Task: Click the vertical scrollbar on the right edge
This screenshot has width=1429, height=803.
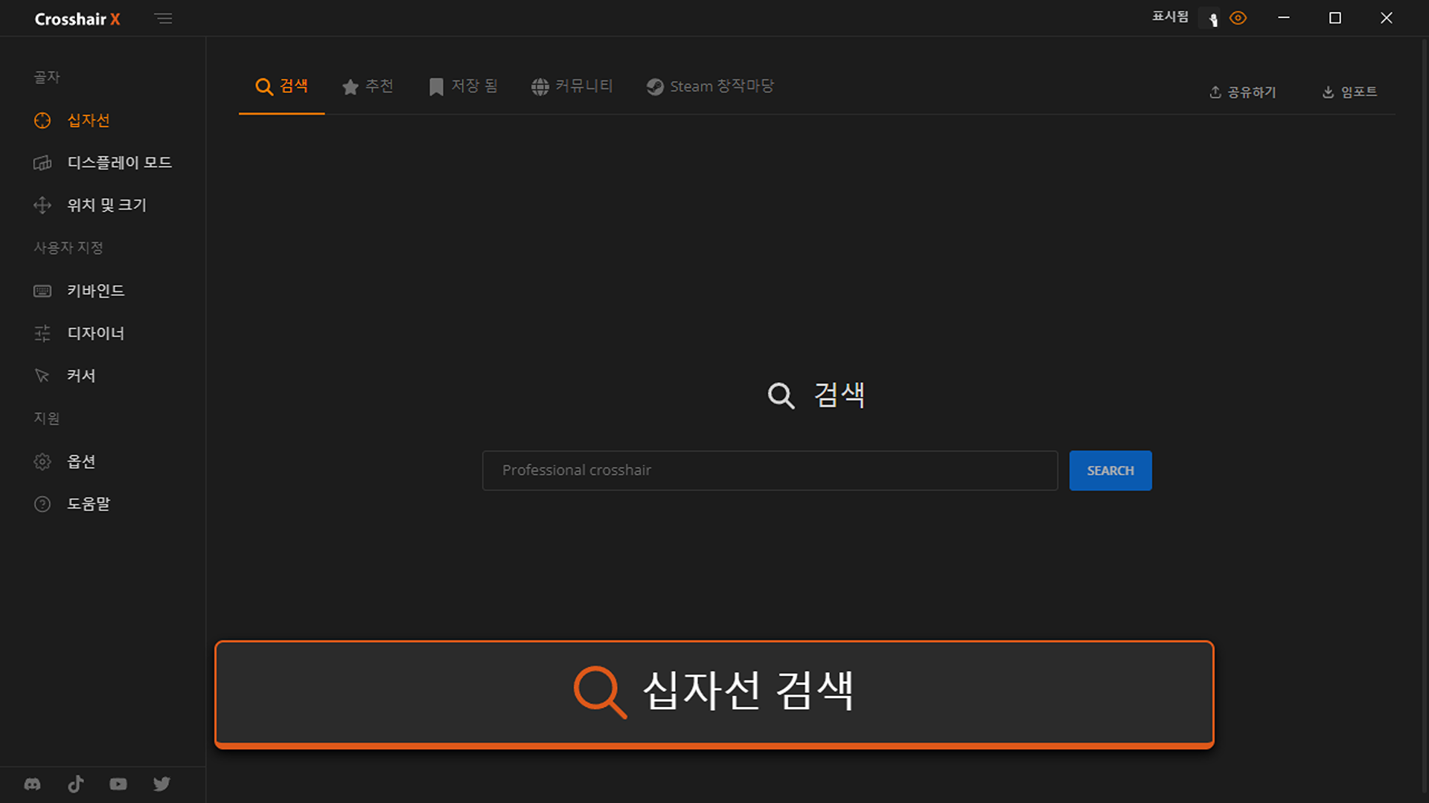Action: click(1425, 416)
